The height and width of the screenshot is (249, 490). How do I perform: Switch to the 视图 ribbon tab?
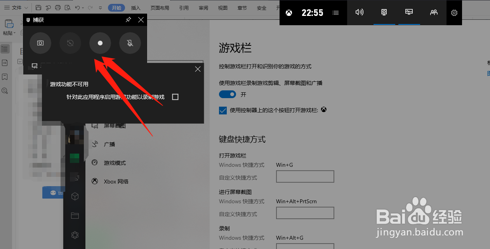[223, 8]
